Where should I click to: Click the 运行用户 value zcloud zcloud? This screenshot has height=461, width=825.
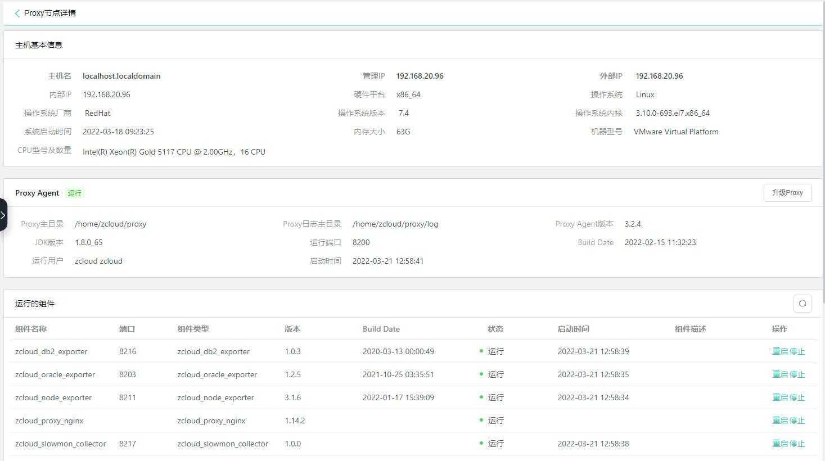98,261
